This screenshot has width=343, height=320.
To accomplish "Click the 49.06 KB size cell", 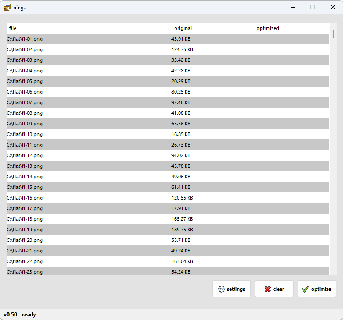I will 181,177.
